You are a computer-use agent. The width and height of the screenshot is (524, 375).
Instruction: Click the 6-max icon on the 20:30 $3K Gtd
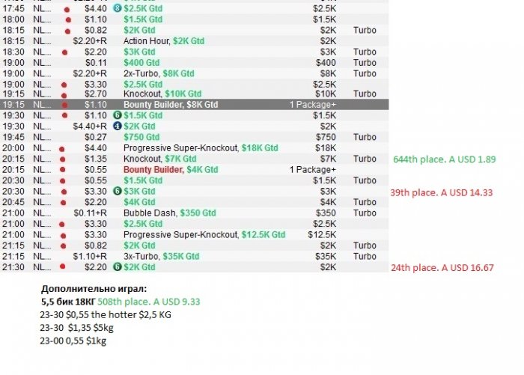(117, 192)
